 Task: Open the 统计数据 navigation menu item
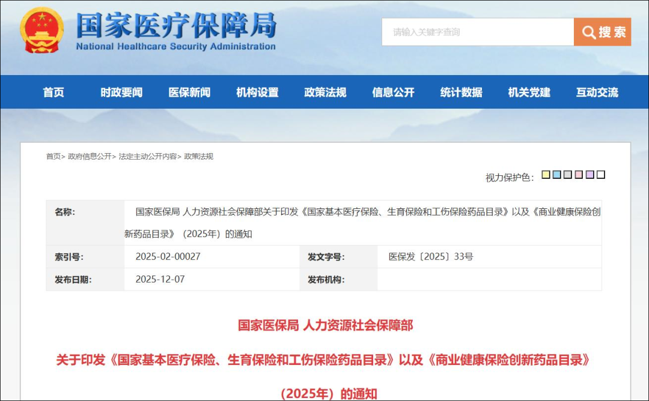(x=460, y=92)
